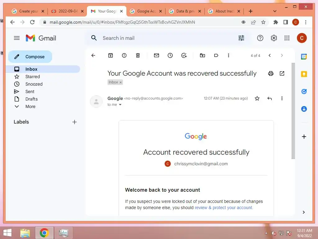Select the Inbox folder

pyautogui.click(x=43, y=69)
